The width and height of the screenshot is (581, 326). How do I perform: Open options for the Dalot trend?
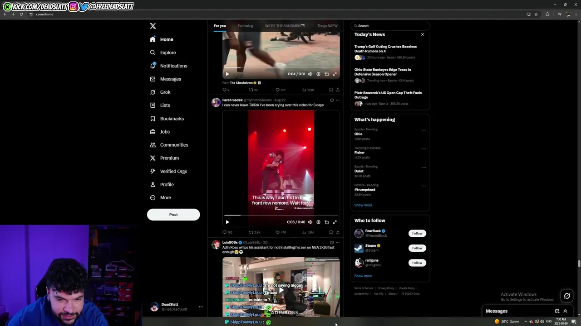424,168
